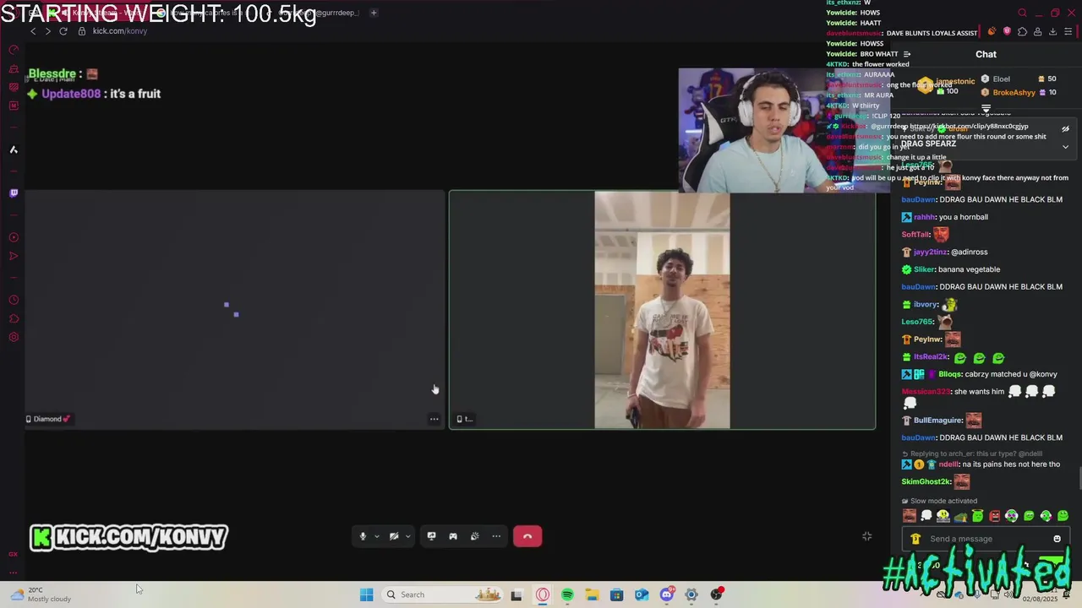This screenshot has height=608, width=1082.
Task: Click the Diamond participant name label
Action: click(x=47, y=419)
